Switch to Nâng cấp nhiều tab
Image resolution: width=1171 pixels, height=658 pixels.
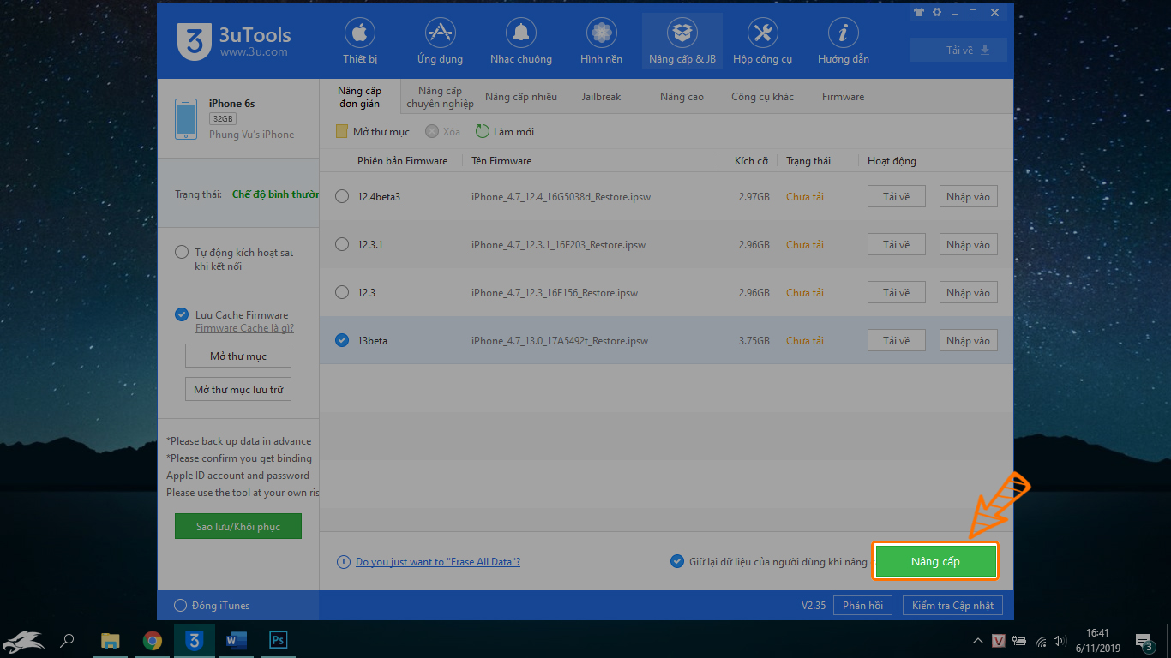521,97
